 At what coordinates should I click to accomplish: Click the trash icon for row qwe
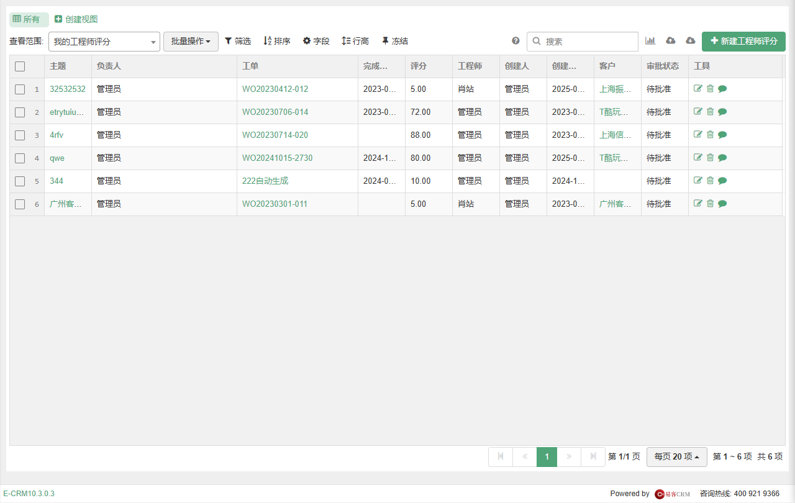pos(710,158)
